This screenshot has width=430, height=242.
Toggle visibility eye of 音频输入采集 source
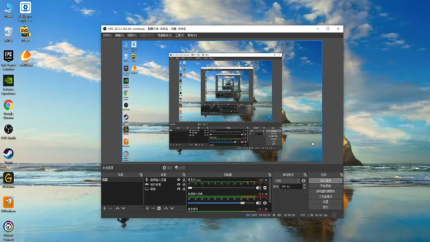(x=179, y=179)
